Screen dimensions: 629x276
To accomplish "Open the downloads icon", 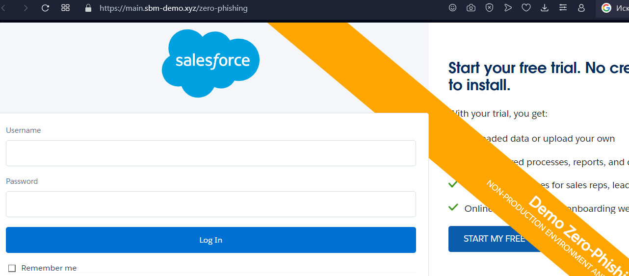I will point(545,8).
